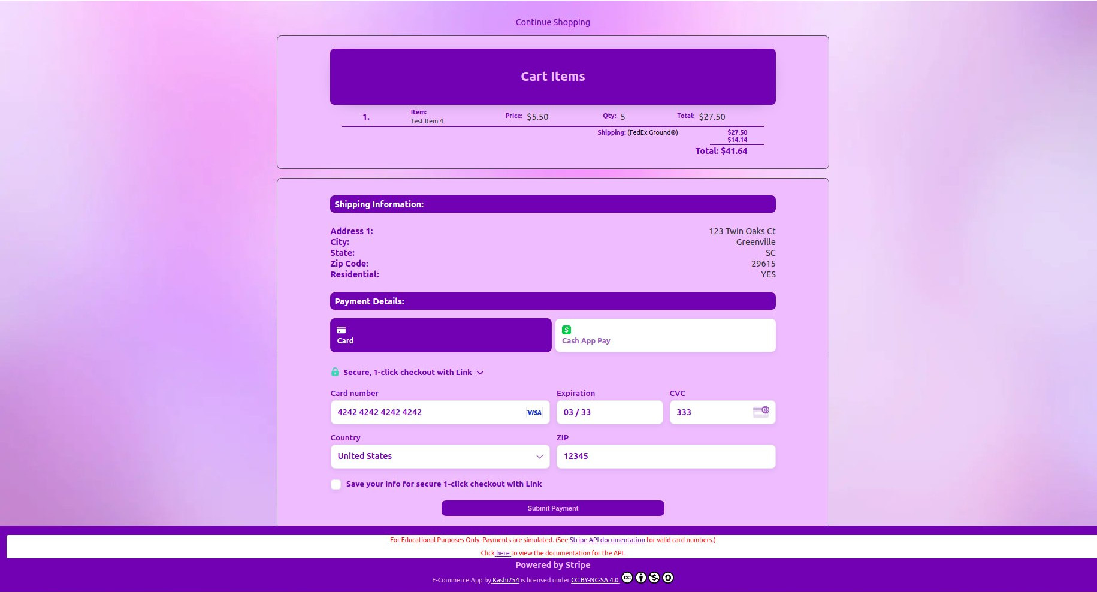Click the green Cash App dollar icon
The height and width of the screenshot is (592, 1097).
tap(566, 330)
